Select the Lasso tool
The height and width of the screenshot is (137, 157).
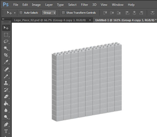click(6, 41)
